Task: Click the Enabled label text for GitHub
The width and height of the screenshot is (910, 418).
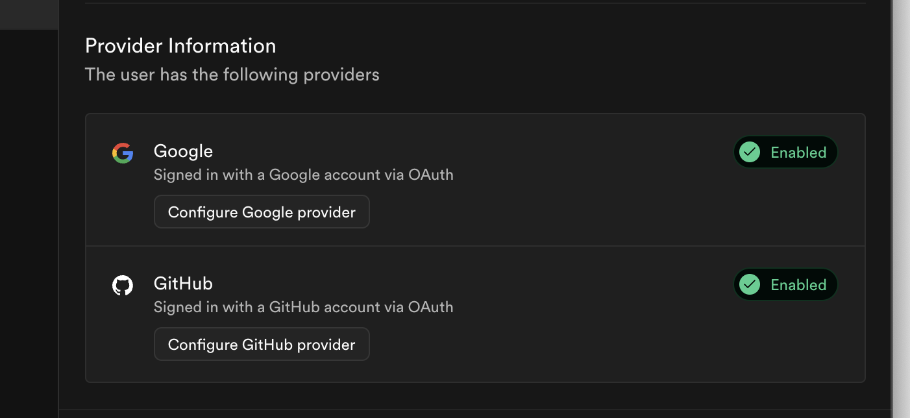Action: 798,285
